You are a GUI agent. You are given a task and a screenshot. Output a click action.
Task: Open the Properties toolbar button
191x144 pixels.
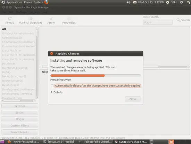[x=69, y=21]
